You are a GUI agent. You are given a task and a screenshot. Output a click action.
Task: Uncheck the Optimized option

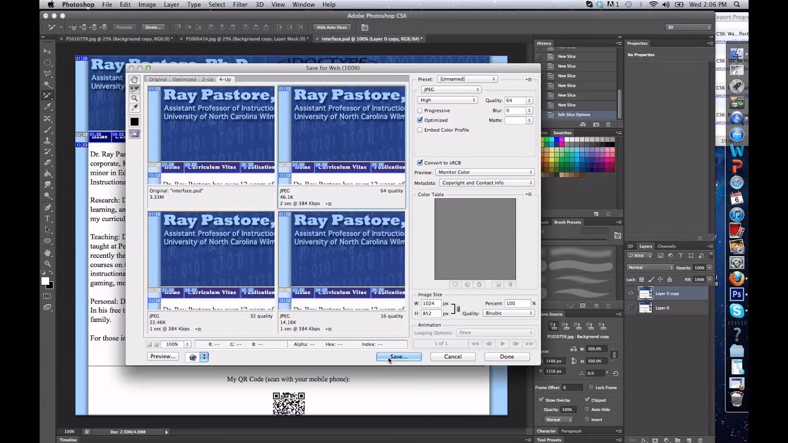click(x=421, y=120)
